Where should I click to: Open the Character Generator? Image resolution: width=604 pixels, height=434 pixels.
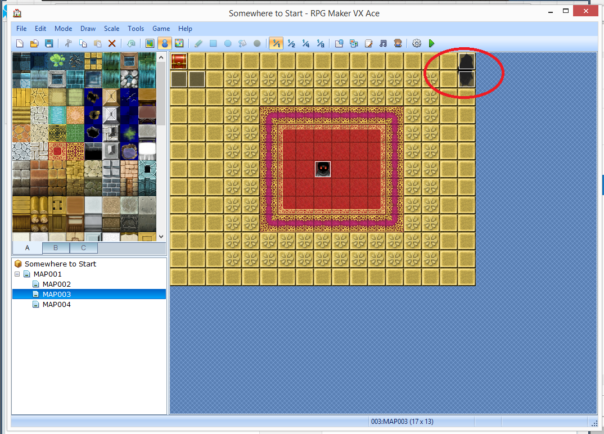(x=398, y=43)
